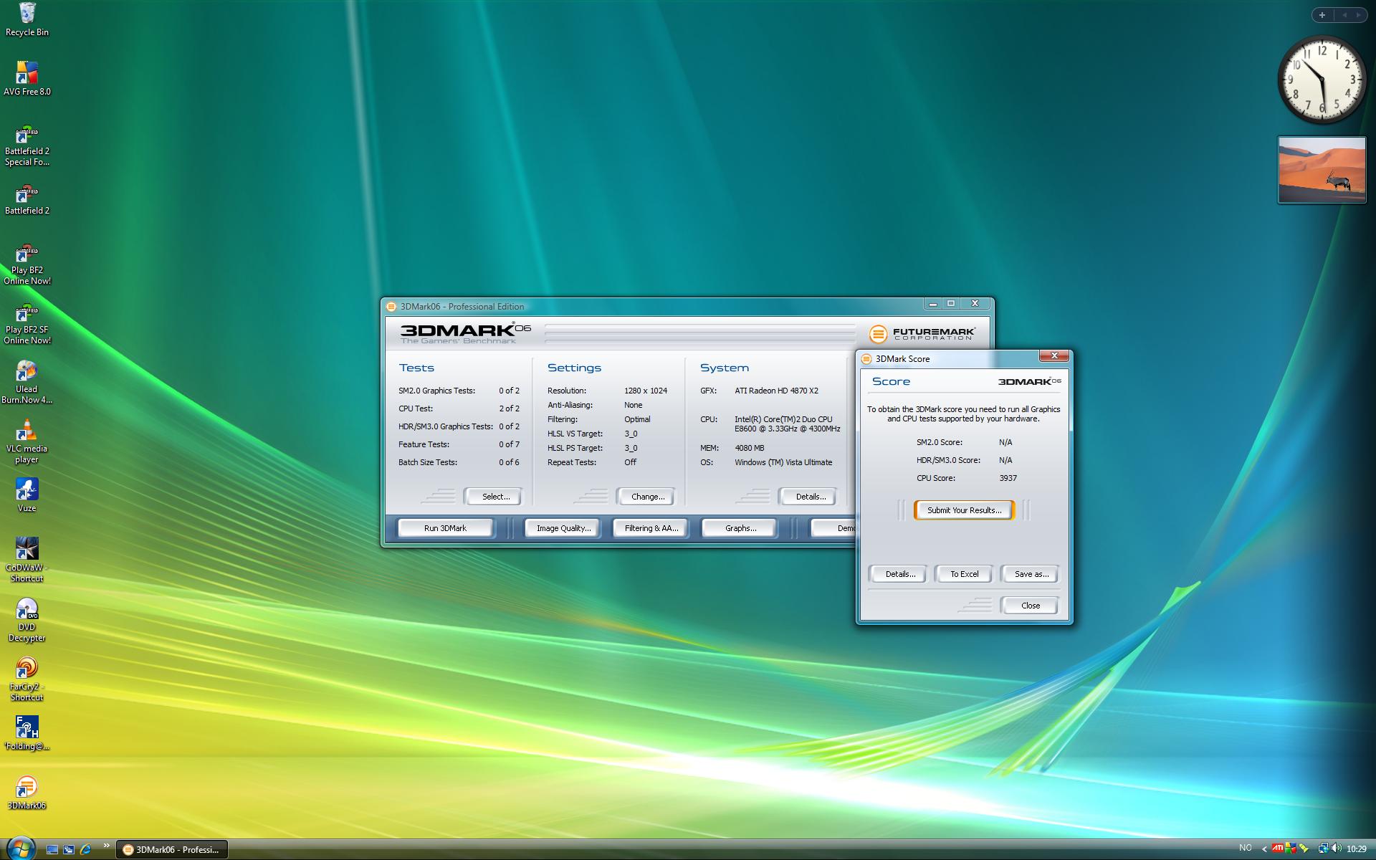The image size is (1376, 860).
Task: Open the network status tray icon
Action: (1323, 849)
